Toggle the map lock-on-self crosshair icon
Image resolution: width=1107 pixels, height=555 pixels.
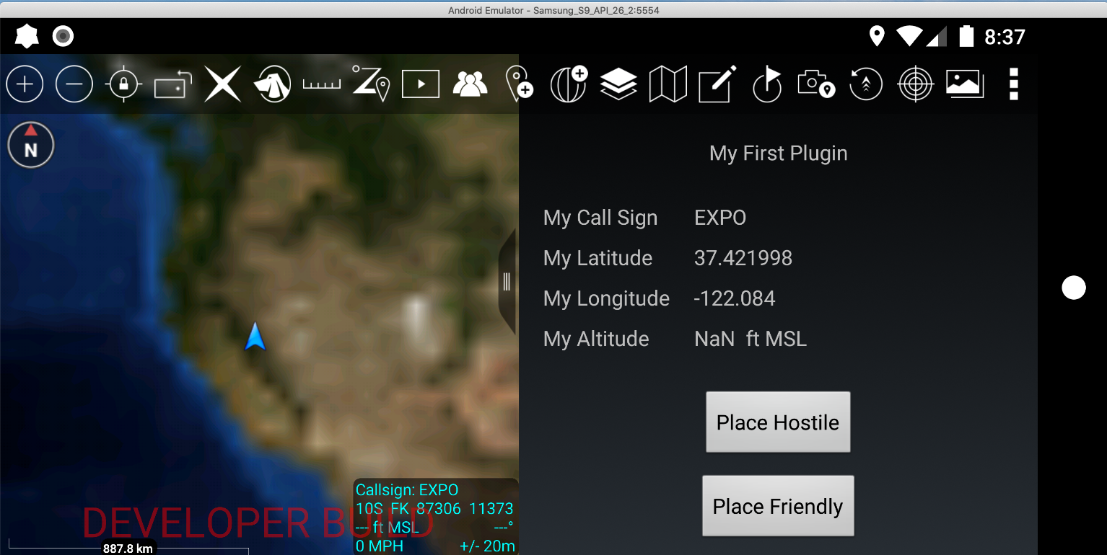[123, 84]
